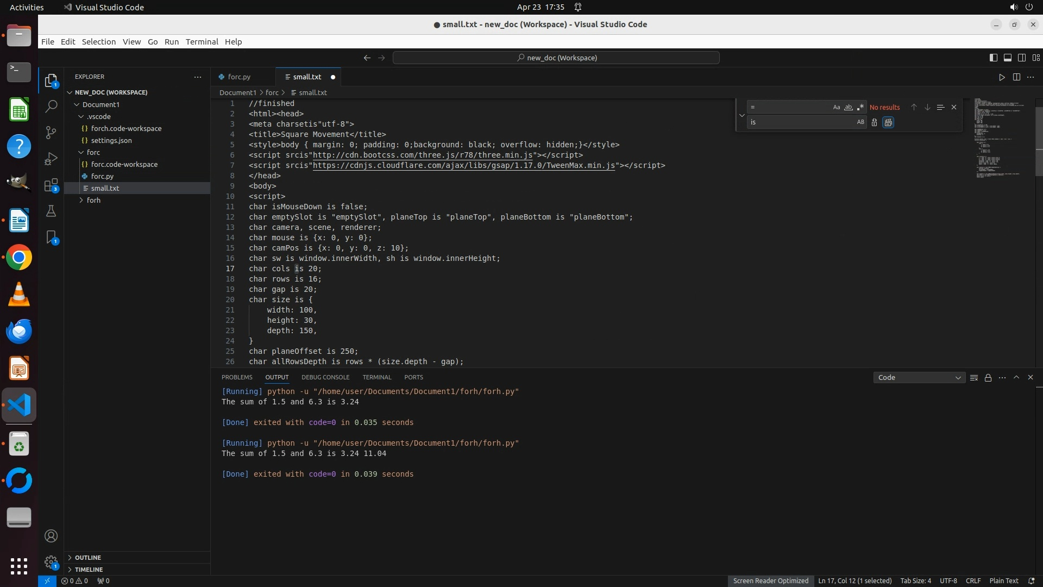Open the Code output channel dropdown

click(919, 377)
